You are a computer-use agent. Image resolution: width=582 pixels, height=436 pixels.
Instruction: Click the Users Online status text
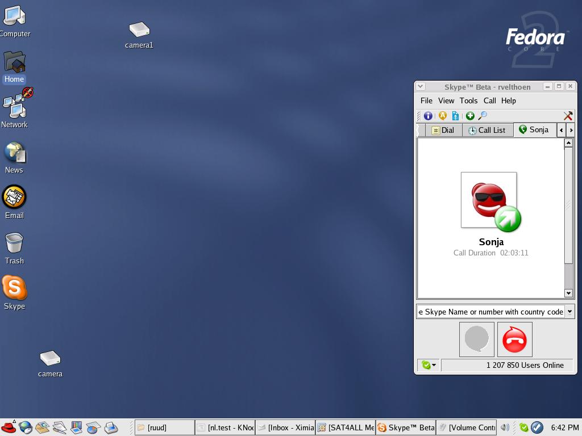525,365
